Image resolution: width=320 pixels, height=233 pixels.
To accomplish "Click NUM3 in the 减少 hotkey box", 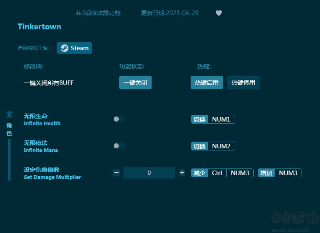I will tap(240, 173).
